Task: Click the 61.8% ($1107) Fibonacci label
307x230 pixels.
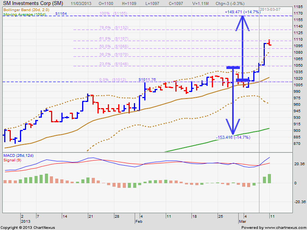Action: [x=114, y=39]
